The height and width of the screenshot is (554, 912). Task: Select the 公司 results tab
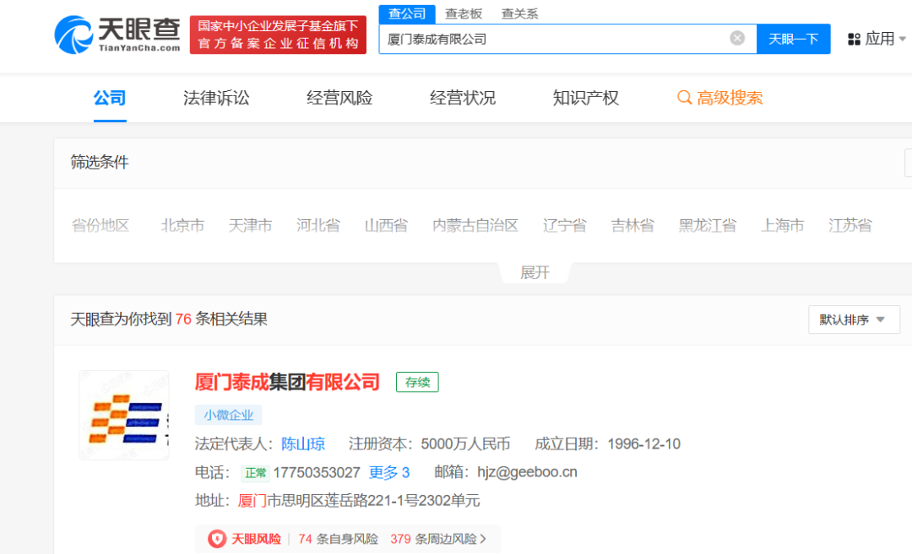[109, 98]
